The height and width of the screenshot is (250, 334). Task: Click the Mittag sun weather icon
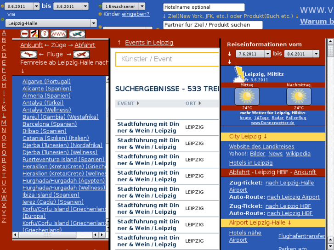tap(247, 96)
